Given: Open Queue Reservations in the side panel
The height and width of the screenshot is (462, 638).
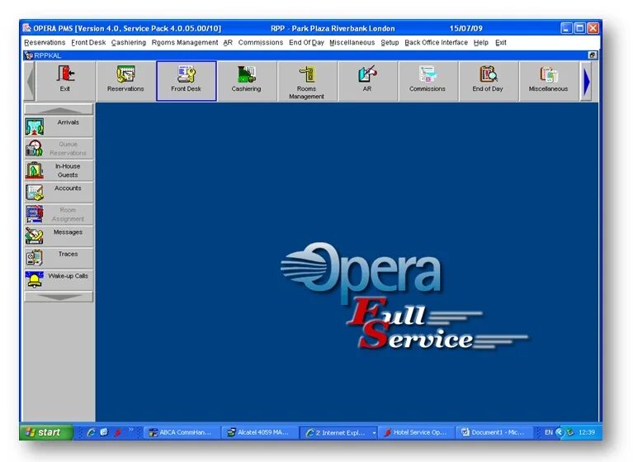Looking at the screenshot, I should pyautogui.click(x=59, y=148).
